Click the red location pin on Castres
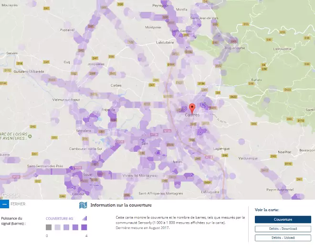Viewport: 315px width, 248px height. (x=192, y=107)
